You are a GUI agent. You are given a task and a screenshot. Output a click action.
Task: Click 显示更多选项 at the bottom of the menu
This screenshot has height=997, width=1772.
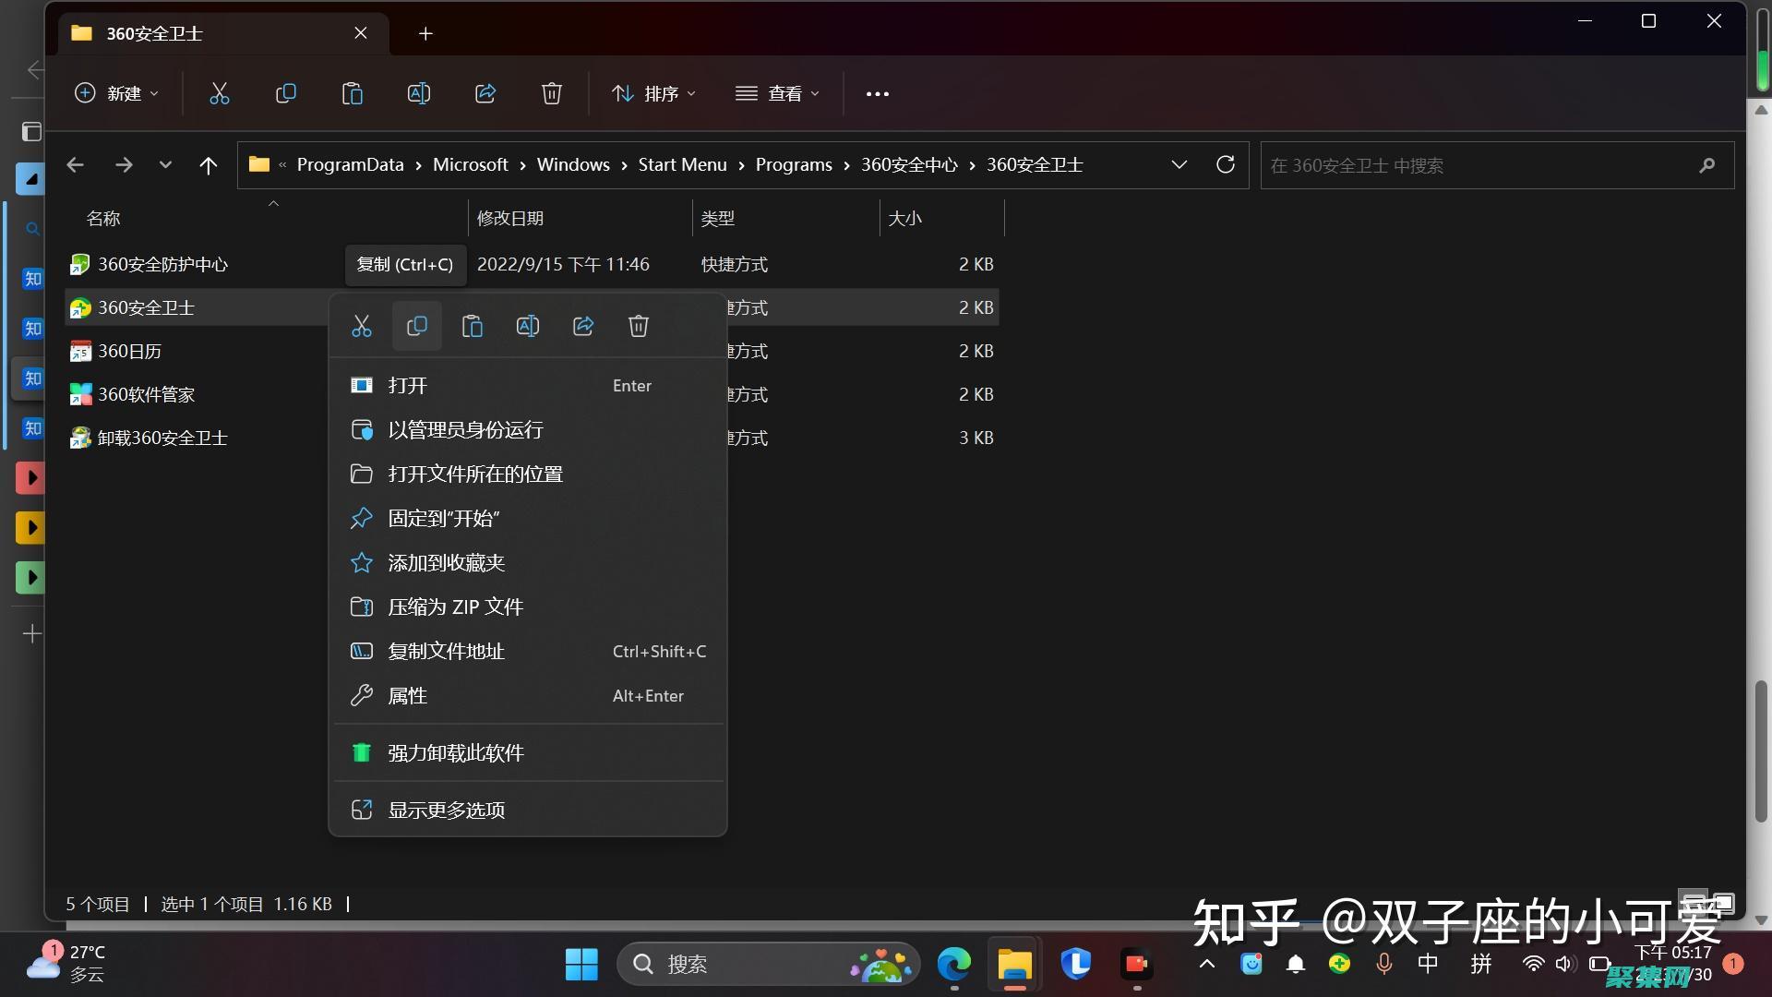(x=446, y=810)
